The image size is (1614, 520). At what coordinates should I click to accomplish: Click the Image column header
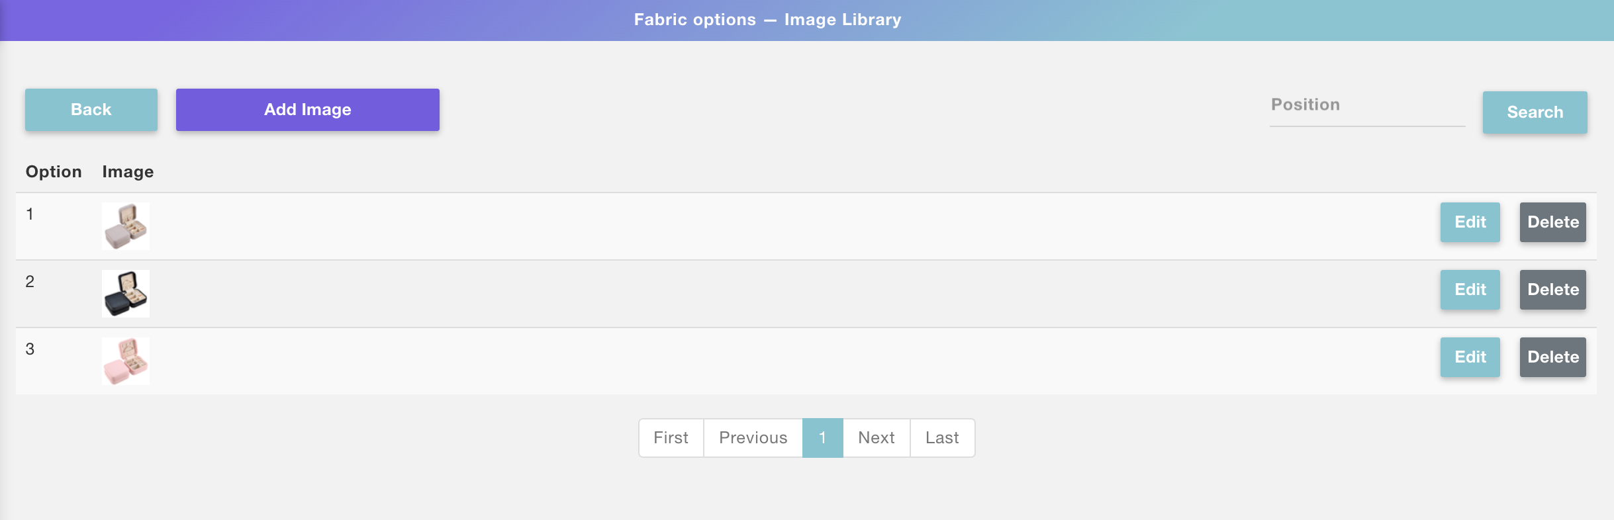pos(128,172)
